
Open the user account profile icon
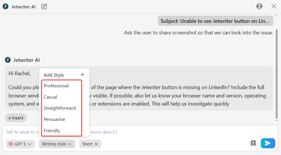259,6
